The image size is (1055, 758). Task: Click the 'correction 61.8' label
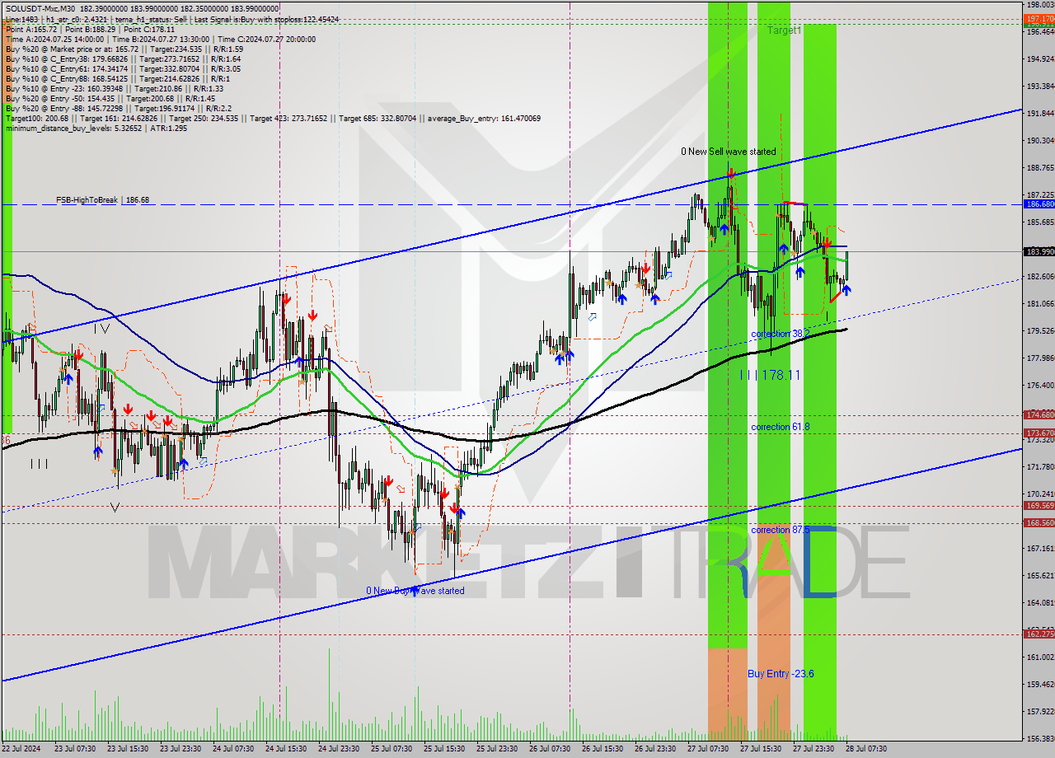pos(780,427)
